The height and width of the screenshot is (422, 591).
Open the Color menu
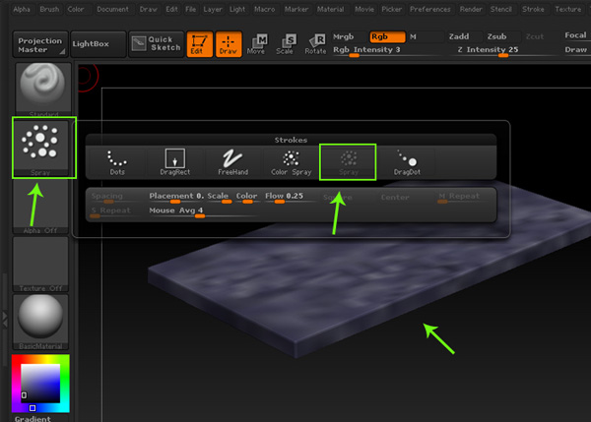[76, 10]
